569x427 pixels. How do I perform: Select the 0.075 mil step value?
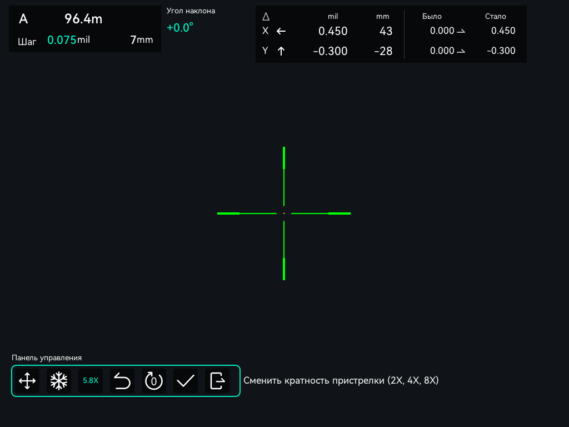pyautogui.click(x=68, y=39)
